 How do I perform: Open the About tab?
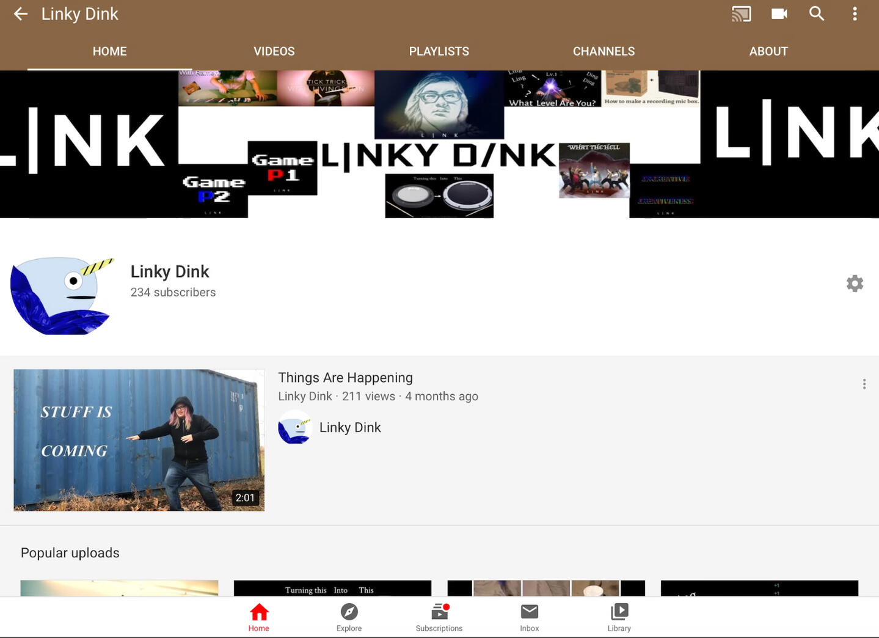click(x=768, y=51)
